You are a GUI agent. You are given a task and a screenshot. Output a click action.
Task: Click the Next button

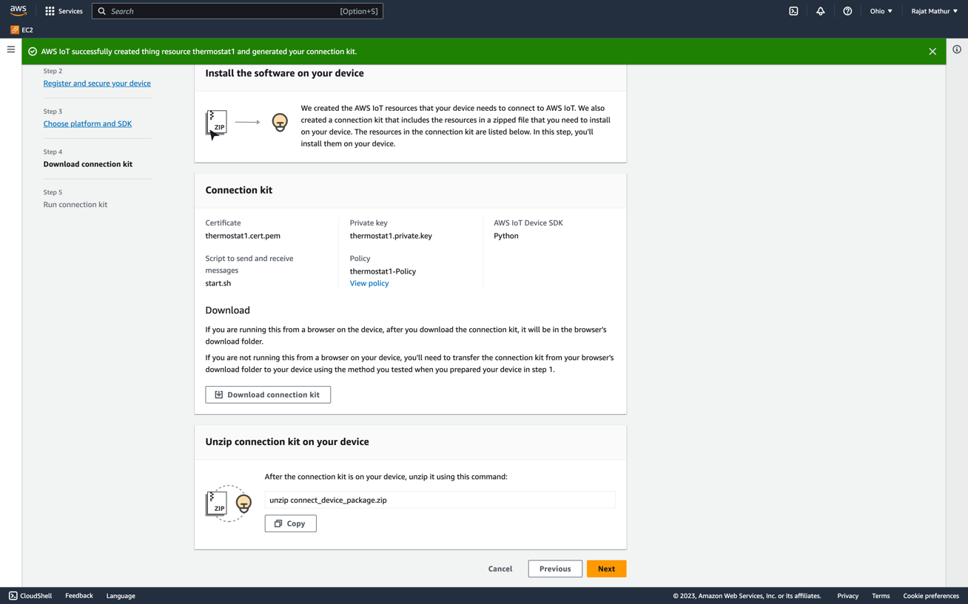pos(606,569)
